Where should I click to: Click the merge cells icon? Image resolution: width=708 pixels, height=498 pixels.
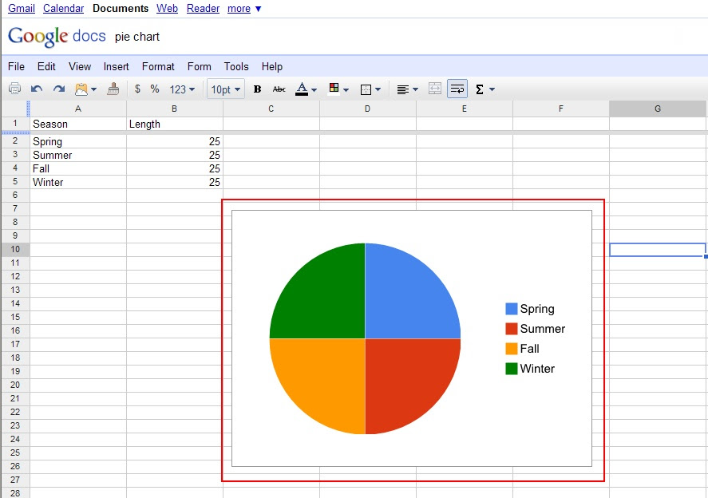click(x=435, y=89)
